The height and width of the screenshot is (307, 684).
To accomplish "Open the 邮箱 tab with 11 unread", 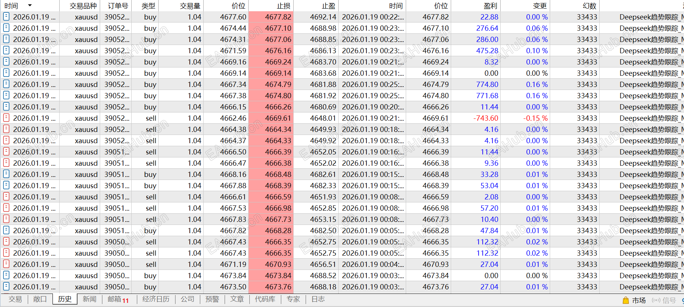I will 118,300.
